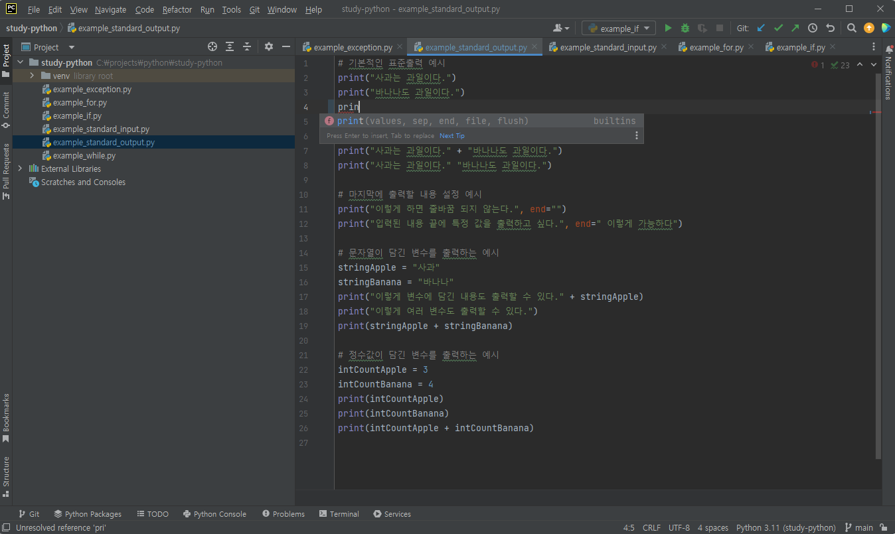The width and height of the screenshot is (895, 534).
Task: Open completion popup more options
Action: click(636, 136)
